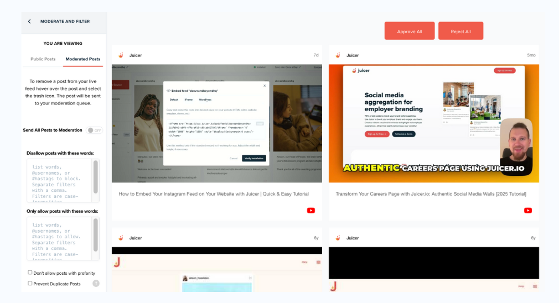Click the Juicer logo on the 5mo post

click(x=338, y=55)
